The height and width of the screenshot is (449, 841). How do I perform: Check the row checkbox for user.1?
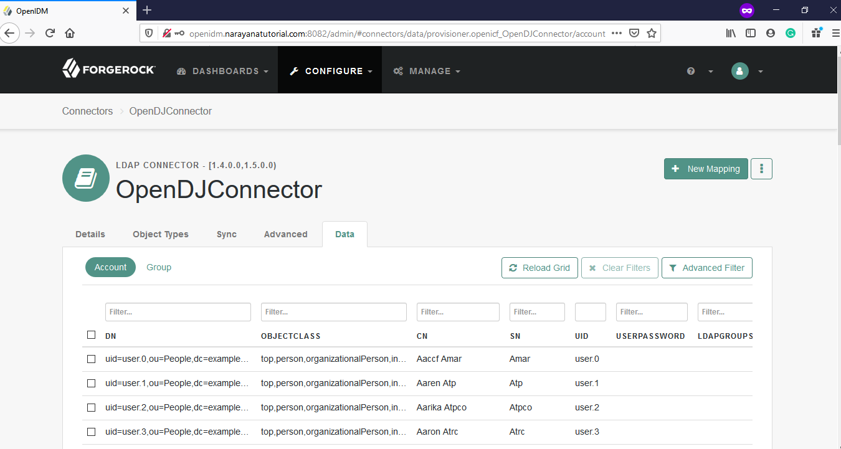click(x=92, y=384)
